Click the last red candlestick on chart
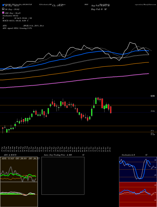157x207 pixels. click(111, 109)
